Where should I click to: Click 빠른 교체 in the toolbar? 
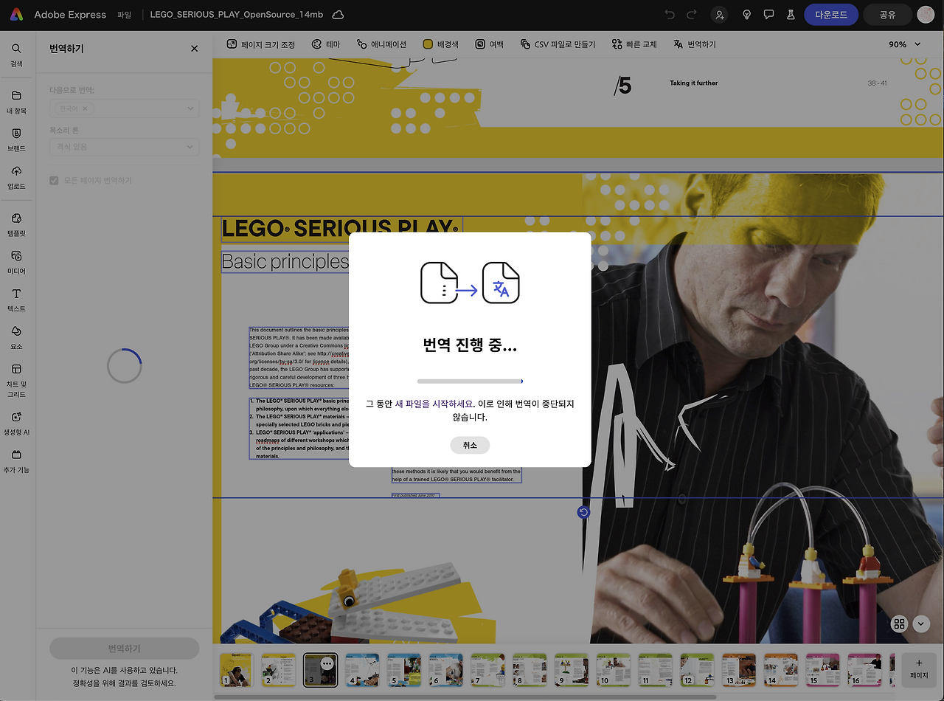tap(634, 44)
